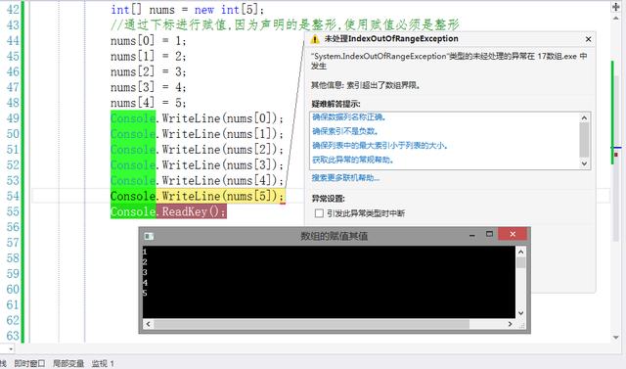Close the IndexOutOfRangeException popup
This screenshot has height=369, width=626.
pos(588,39)
